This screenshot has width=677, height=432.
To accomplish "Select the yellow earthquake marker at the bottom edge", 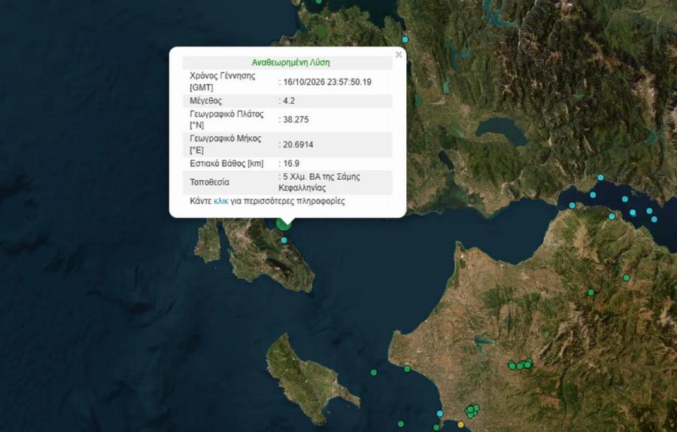I will click(x=460, y=424).
